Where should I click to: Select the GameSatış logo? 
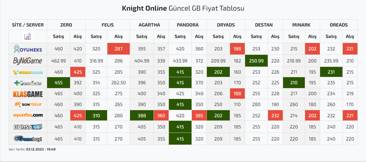click(28, 83)
